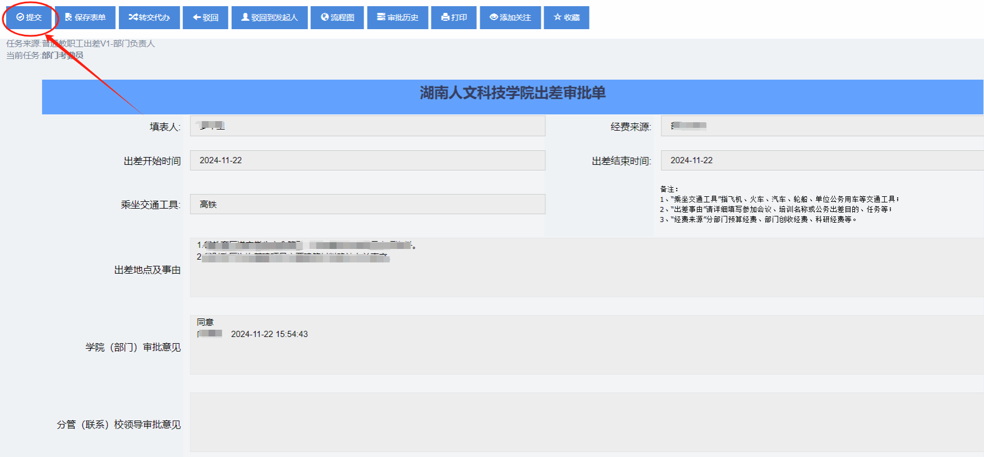Open the 审批历史 approval history

398,17
